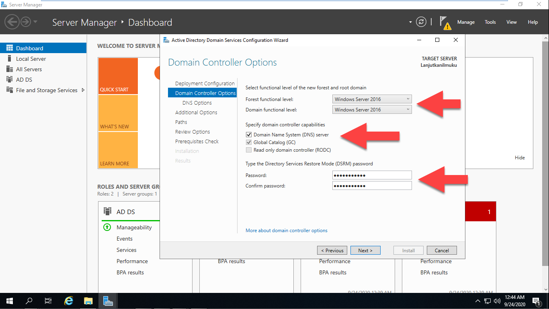Screen dimensions: 549x309
Task: Click the < Previous button
Action: click(332, 250)
